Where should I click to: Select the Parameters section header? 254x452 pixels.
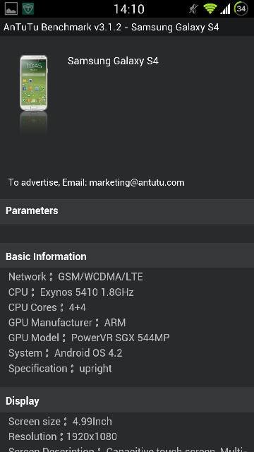pos(127,210)
